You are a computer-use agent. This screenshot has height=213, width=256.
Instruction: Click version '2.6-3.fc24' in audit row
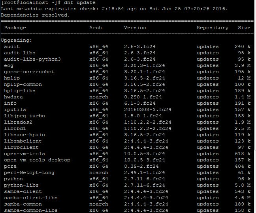pos(140,46)
